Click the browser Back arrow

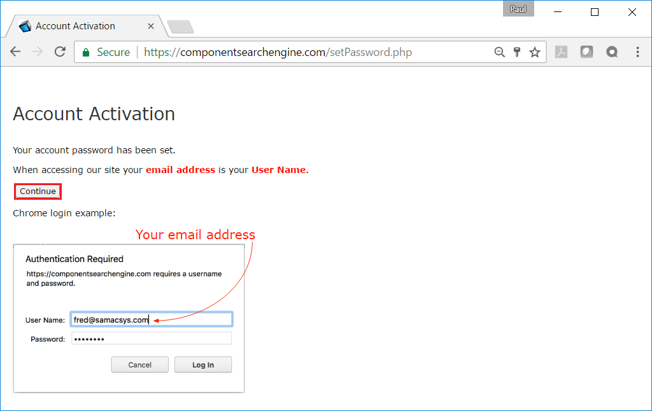(x=15, y=52)
